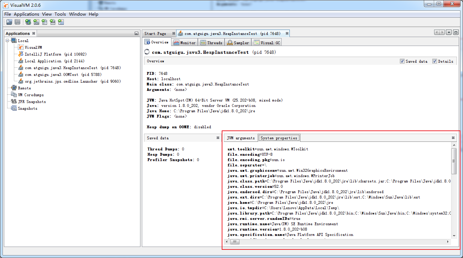This screenshot has height=258, width=463.
Task: Switch to the Threads tab
Action: tap(211, 42)
